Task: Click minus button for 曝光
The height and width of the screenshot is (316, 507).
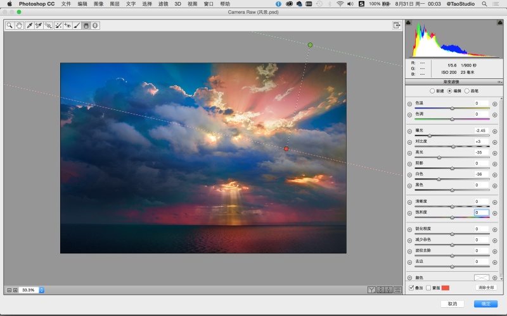Action: [x=409, y=131]
